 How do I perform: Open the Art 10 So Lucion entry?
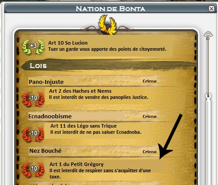click(x=109, y=46)
